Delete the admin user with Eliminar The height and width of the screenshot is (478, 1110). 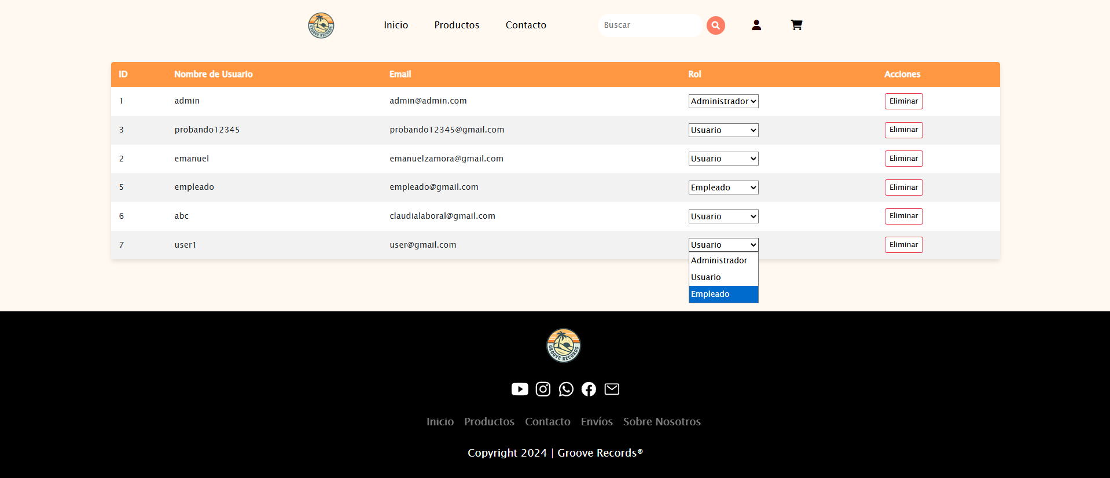(903, 101)
